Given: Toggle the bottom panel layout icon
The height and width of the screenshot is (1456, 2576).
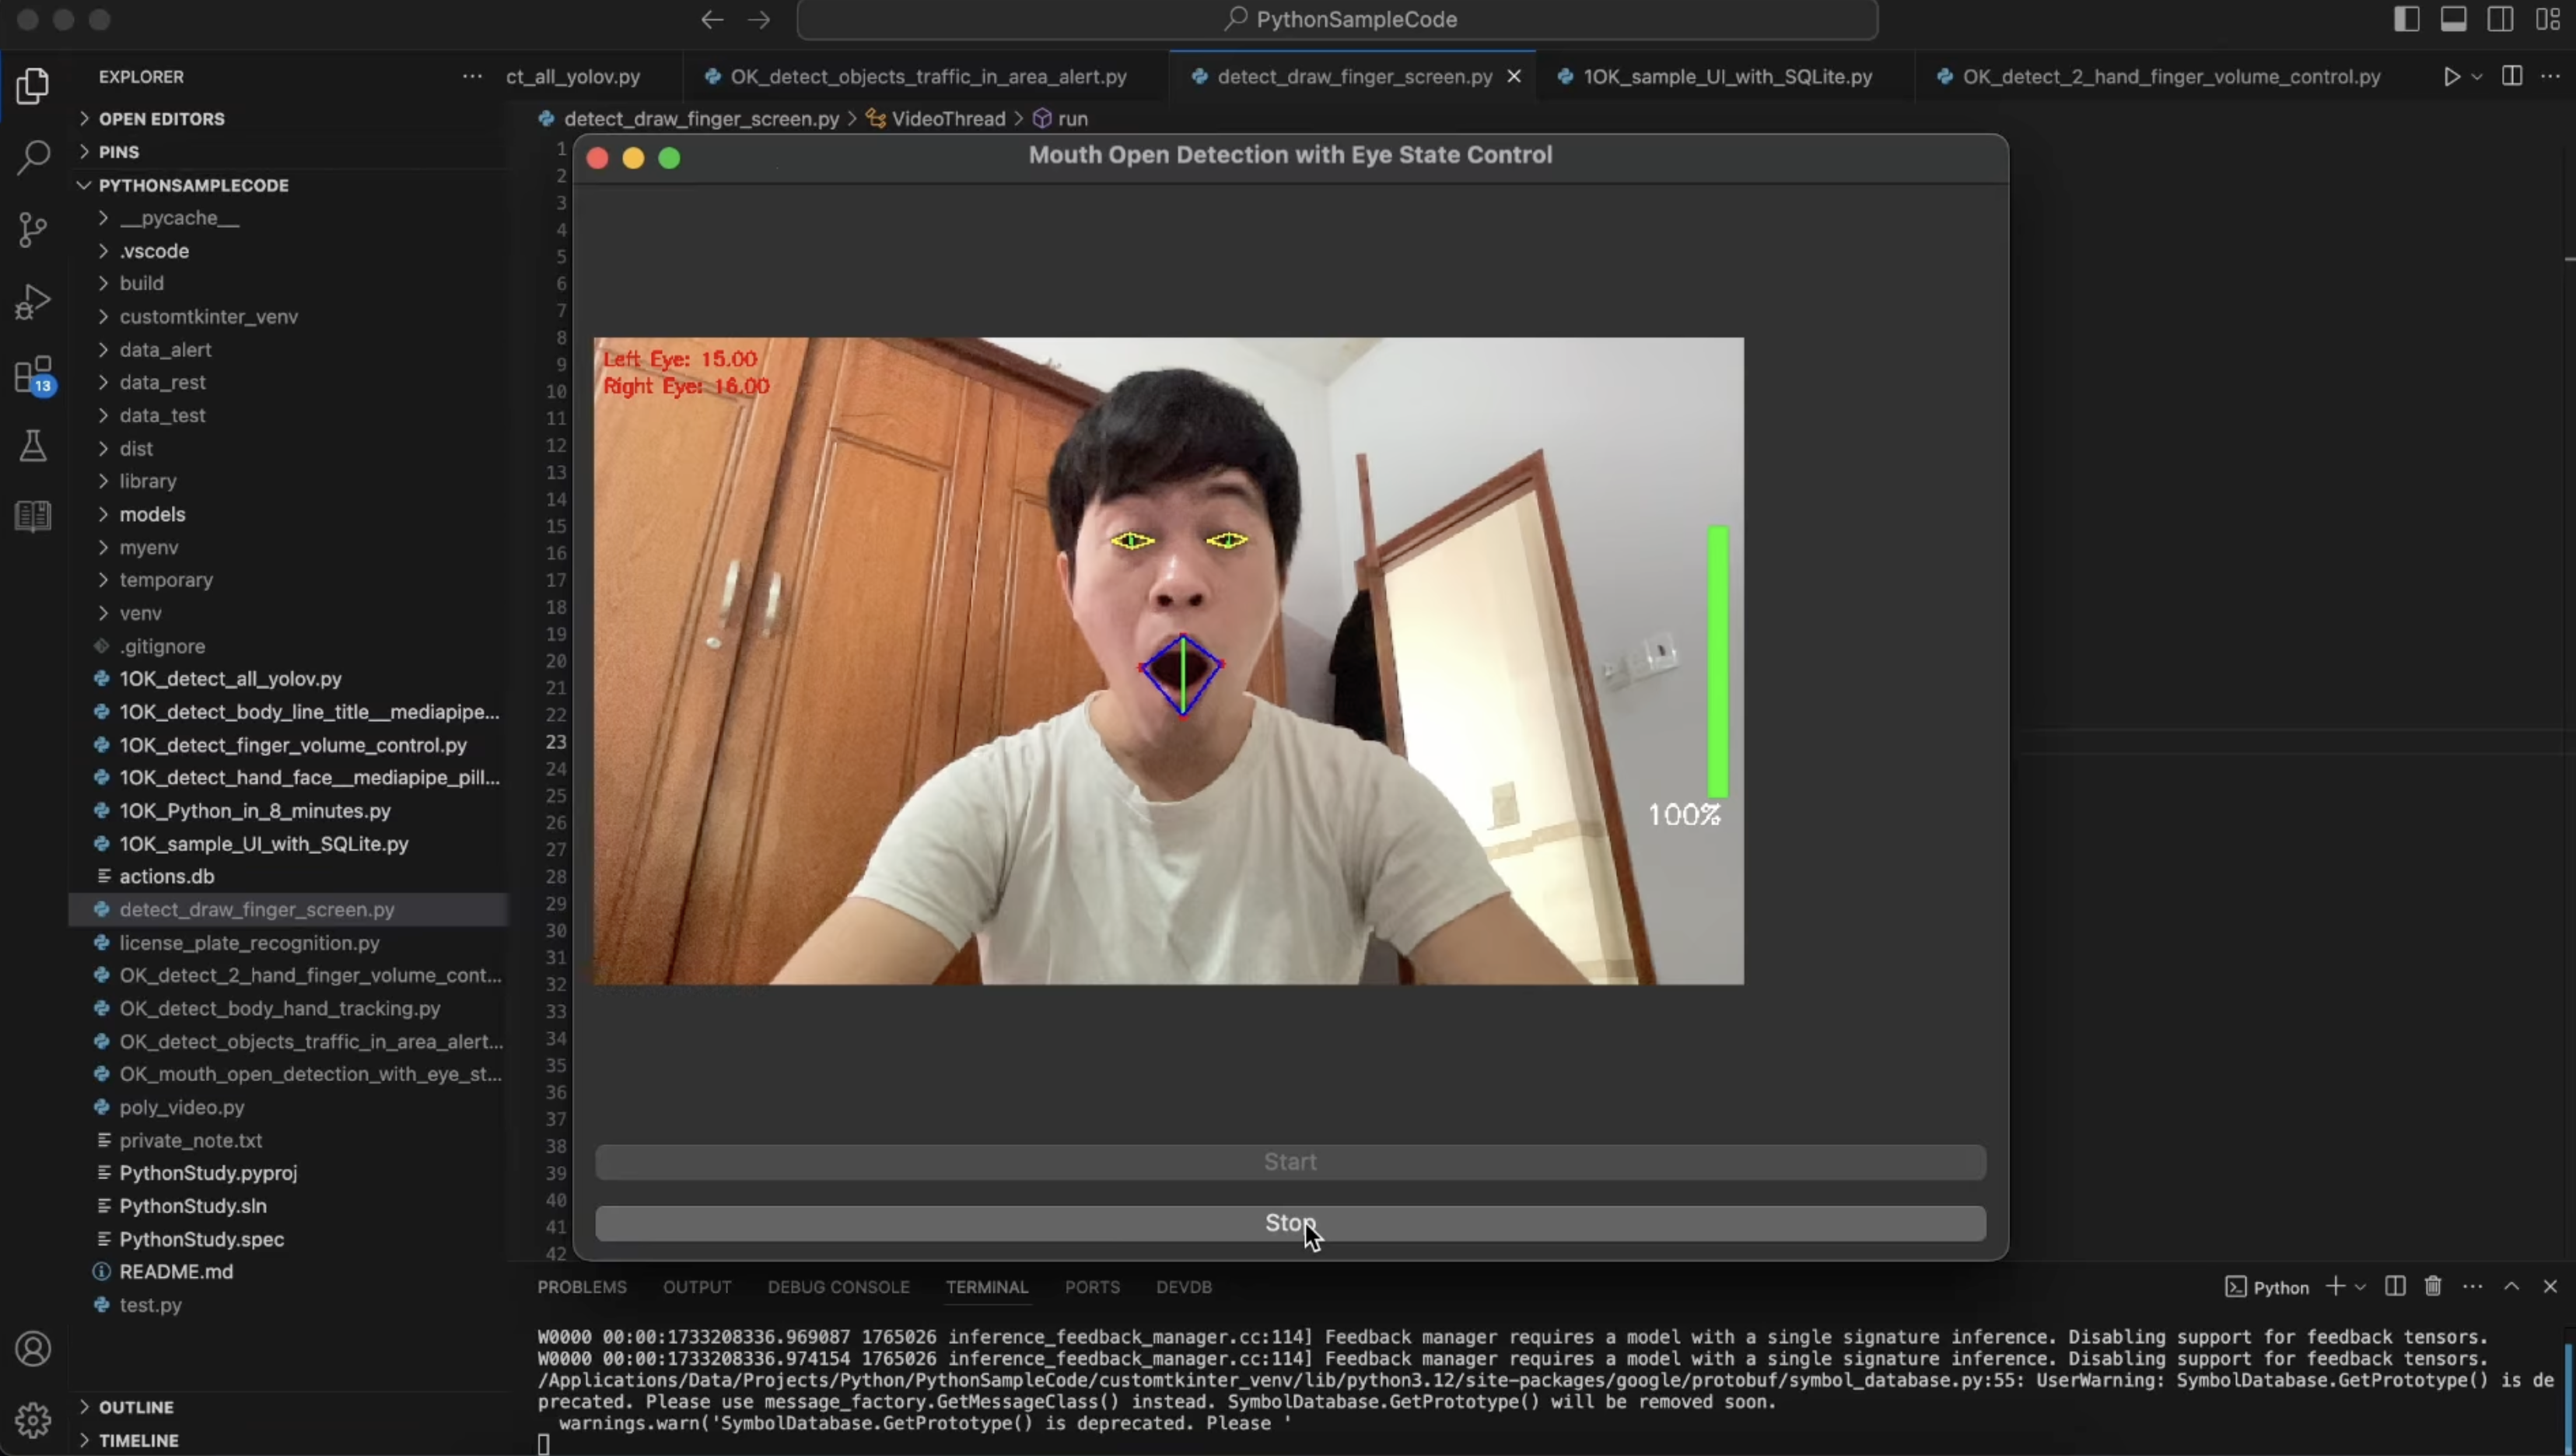Looking at the screenshot, I should [2453, 19].
